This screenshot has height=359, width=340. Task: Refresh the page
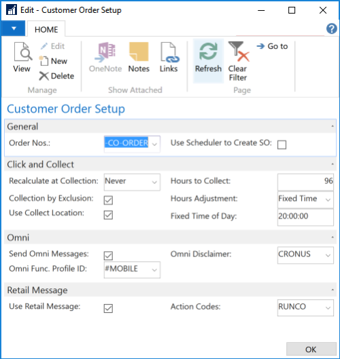pos(208,60)
